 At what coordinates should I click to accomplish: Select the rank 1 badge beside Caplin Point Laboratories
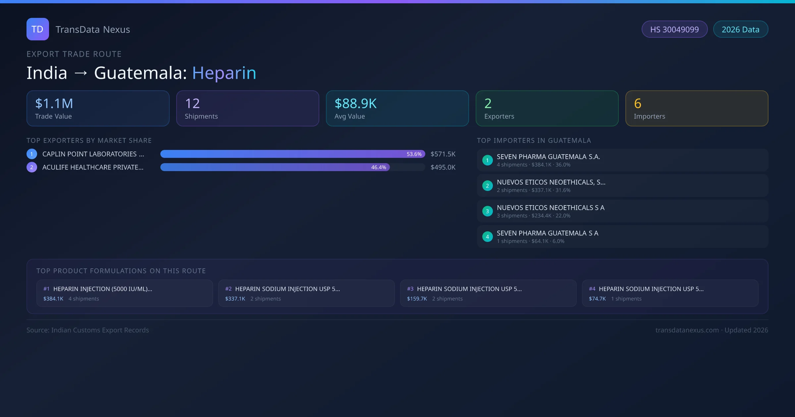point(31,154)
